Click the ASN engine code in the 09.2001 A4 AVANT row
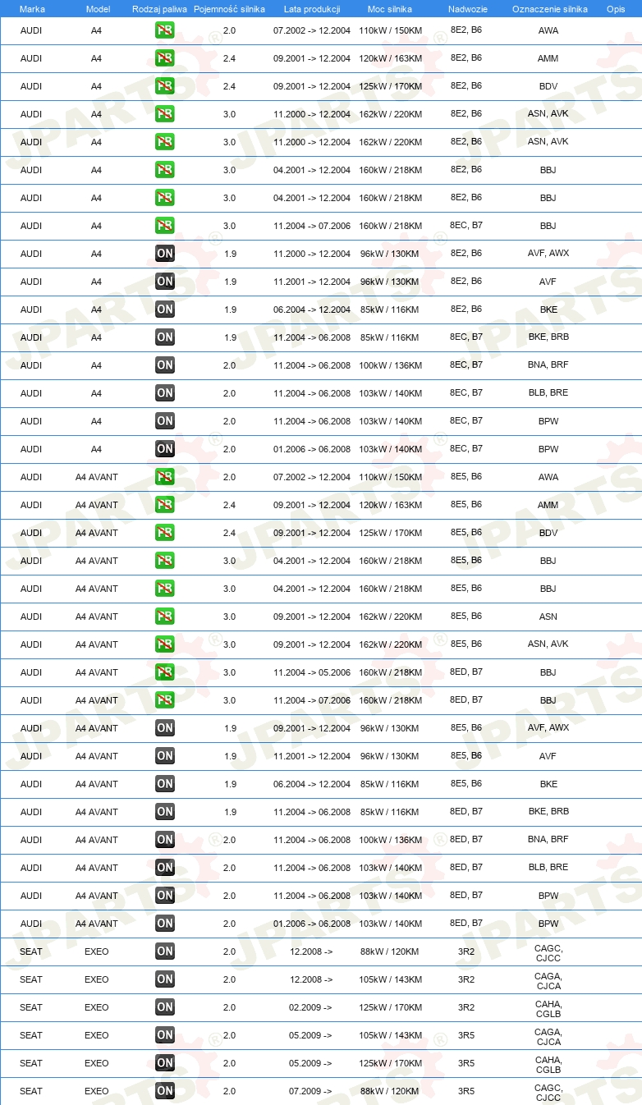 [548, 617]
